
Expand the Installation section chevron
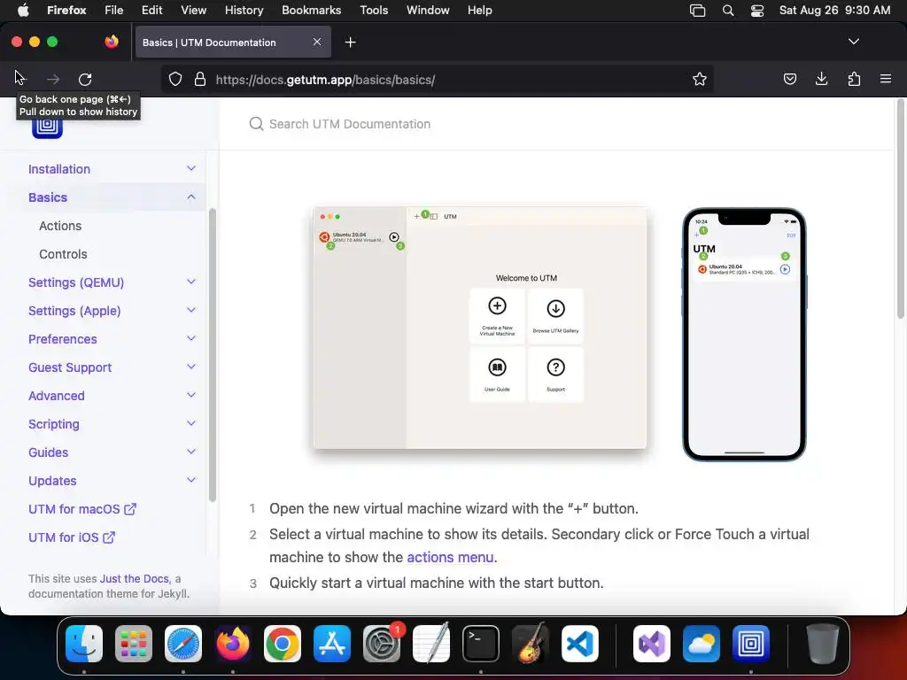point(191,168)
